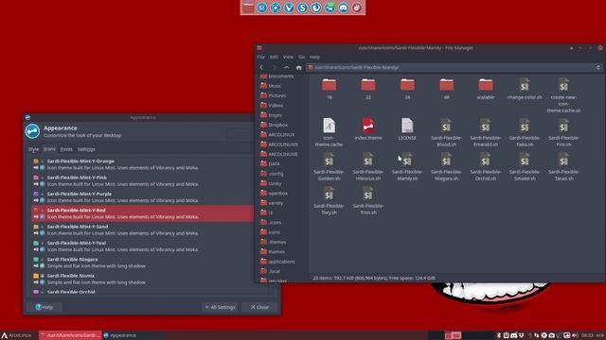Open the 16 folder in File Manager
Screen dimensions: 606x340
point(329,89)
